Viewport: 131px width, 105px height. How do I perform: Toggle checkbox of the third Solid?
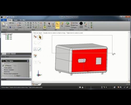(x=6, y=39)
